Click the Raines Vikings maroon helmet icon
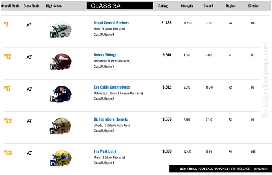Screen dimensions: 272x175 (60, 62)
